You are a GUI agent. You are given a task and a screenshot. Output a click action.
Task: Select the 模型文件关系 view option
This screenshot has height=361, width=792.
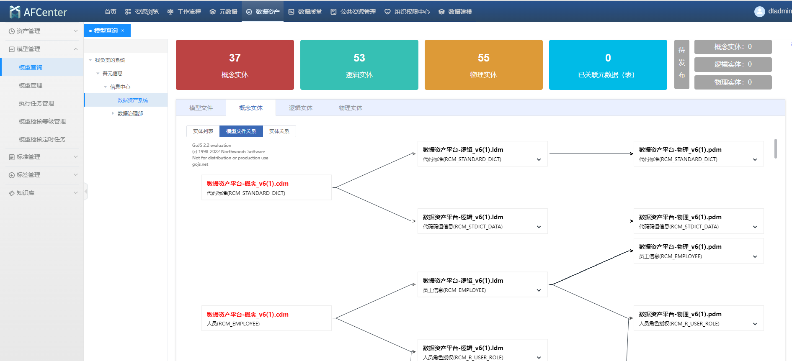coord(241,131)
